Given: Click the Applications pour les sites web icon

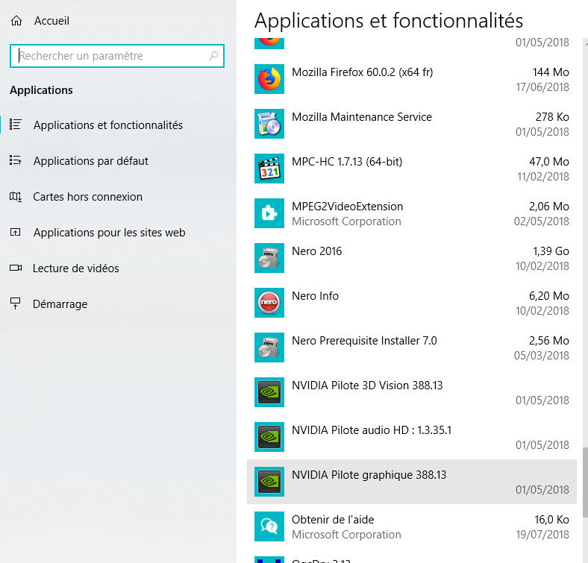Looking at the screenshot, I should [x=16, y=233].
